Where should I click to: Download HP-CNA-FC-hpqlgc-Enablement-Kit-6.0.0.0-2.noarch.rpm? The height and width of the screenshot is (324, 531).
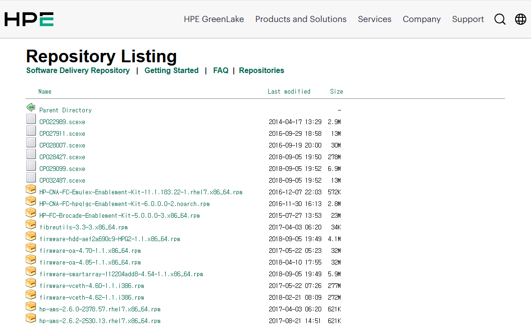pos(125,204)
